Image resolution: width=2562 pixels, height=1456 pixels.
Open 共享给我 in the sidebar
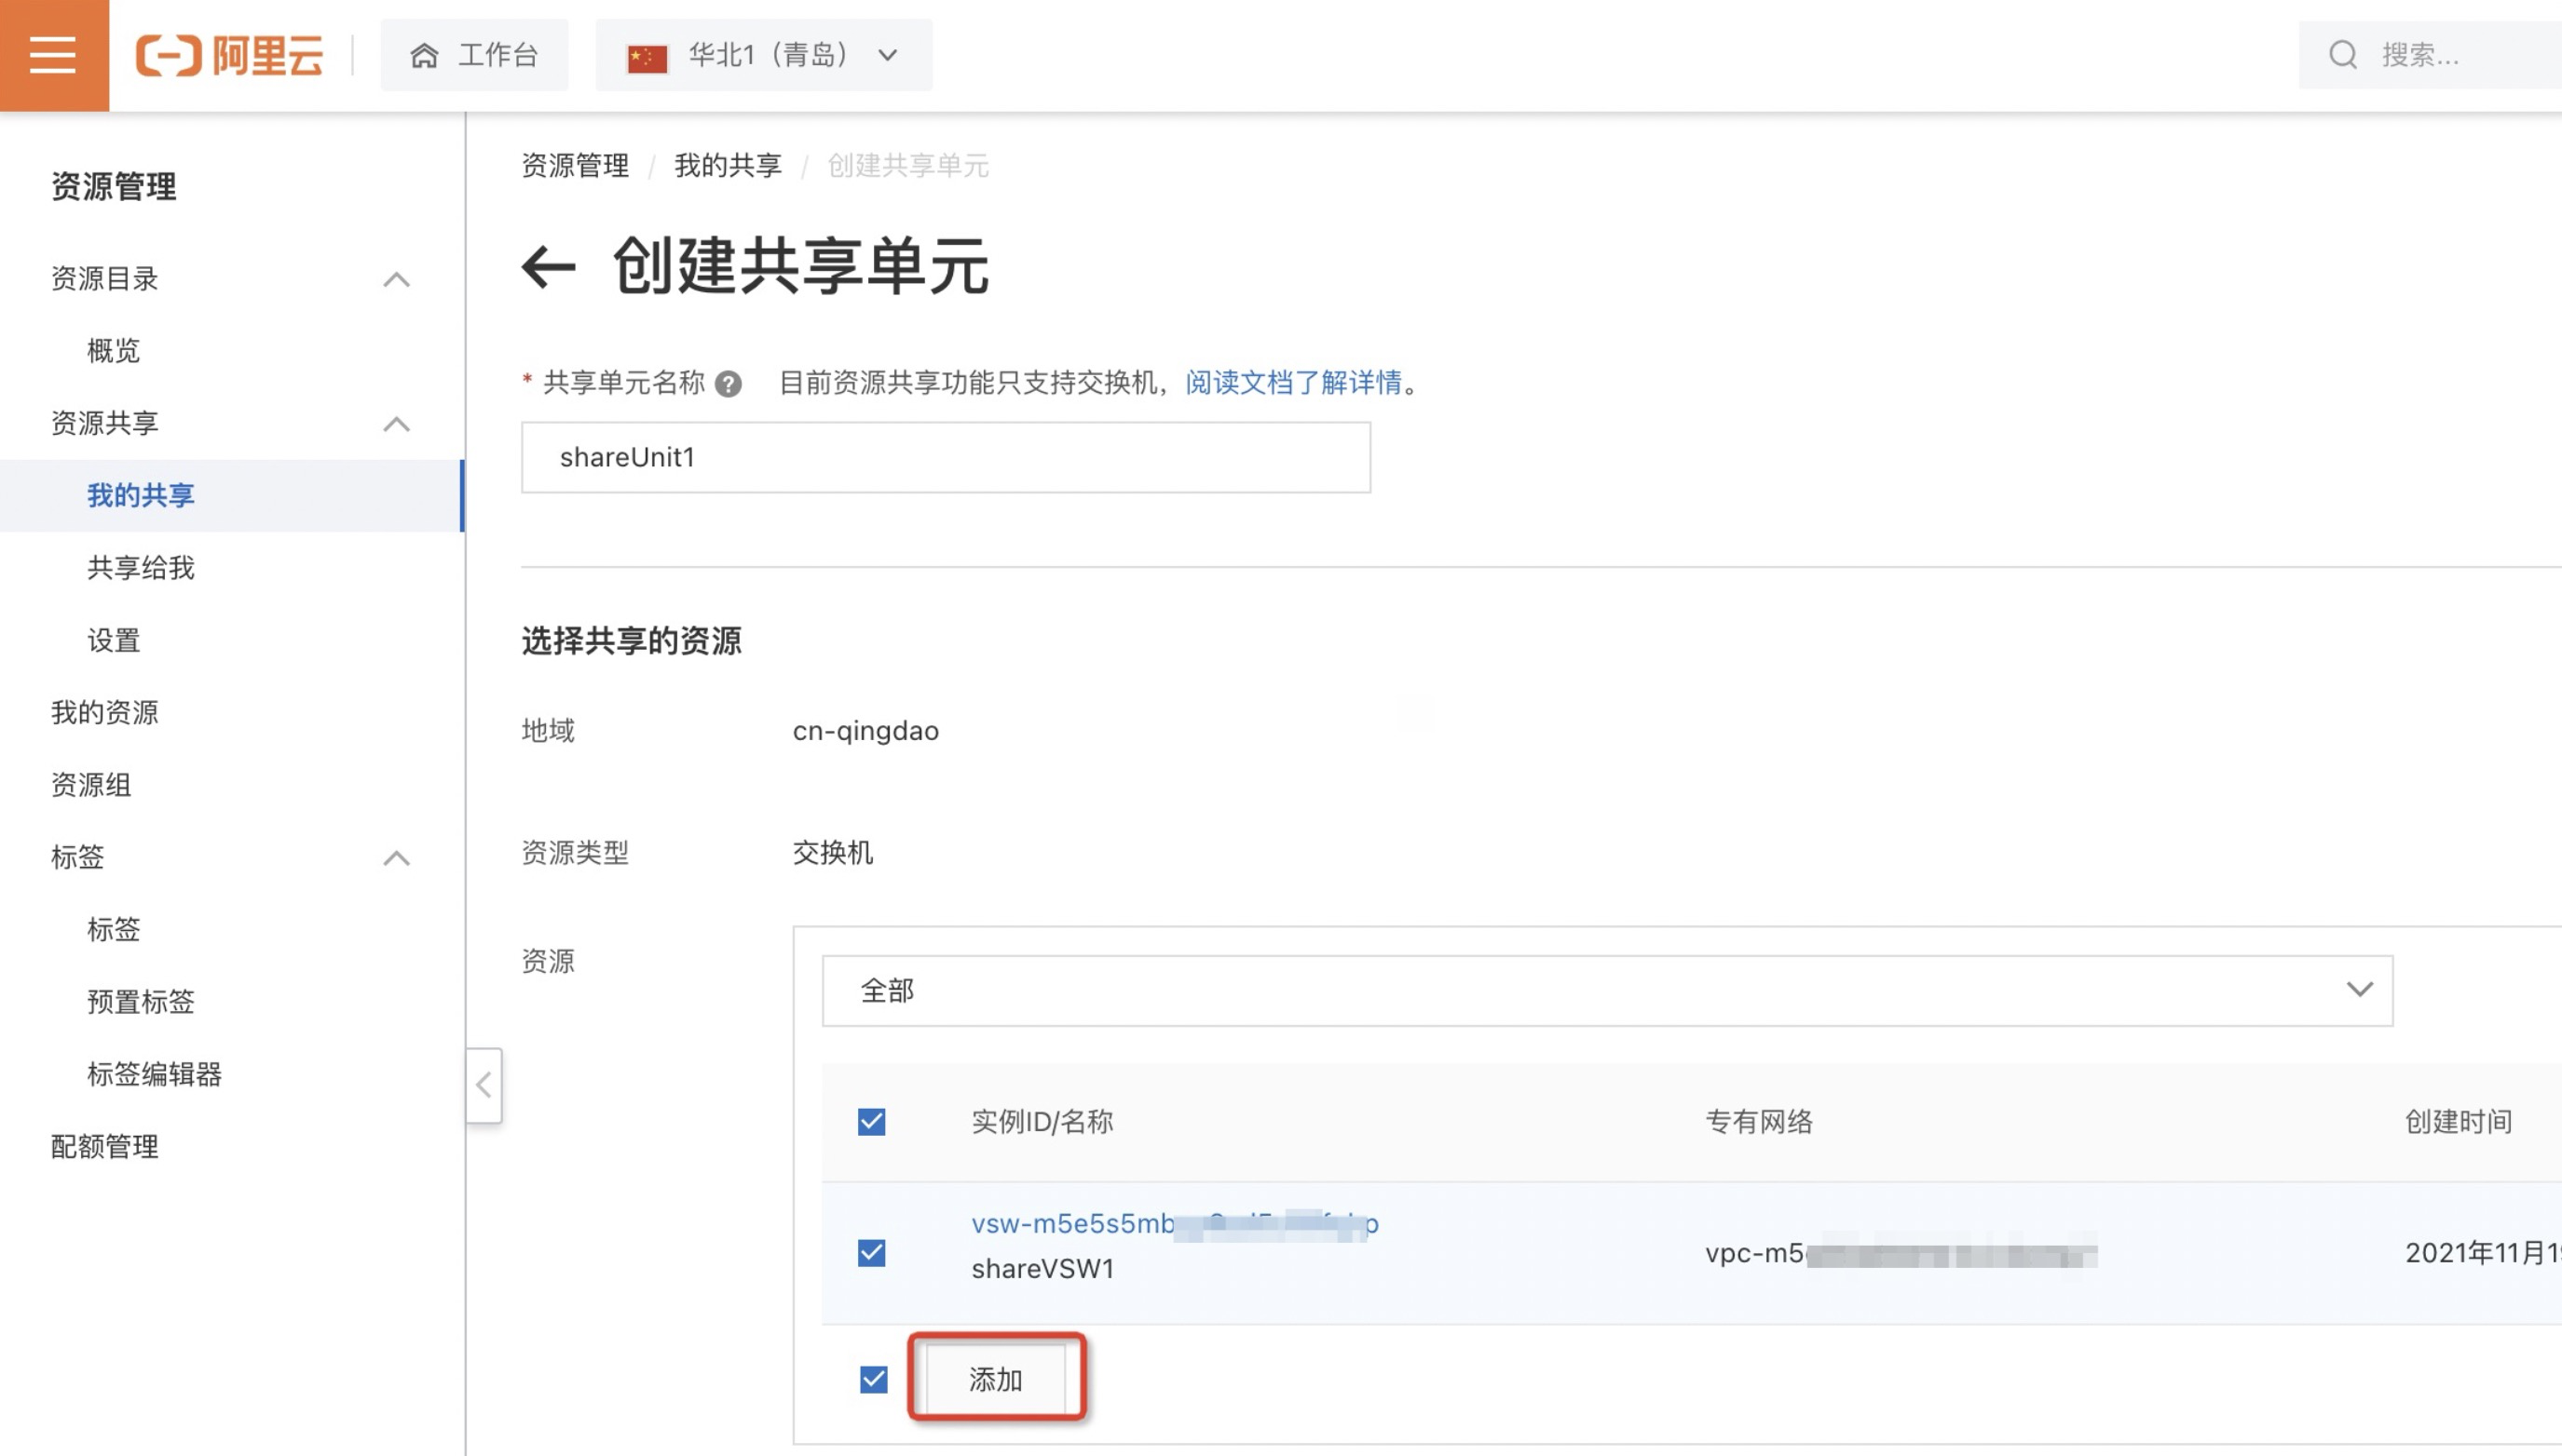click(x=141, y=568)
